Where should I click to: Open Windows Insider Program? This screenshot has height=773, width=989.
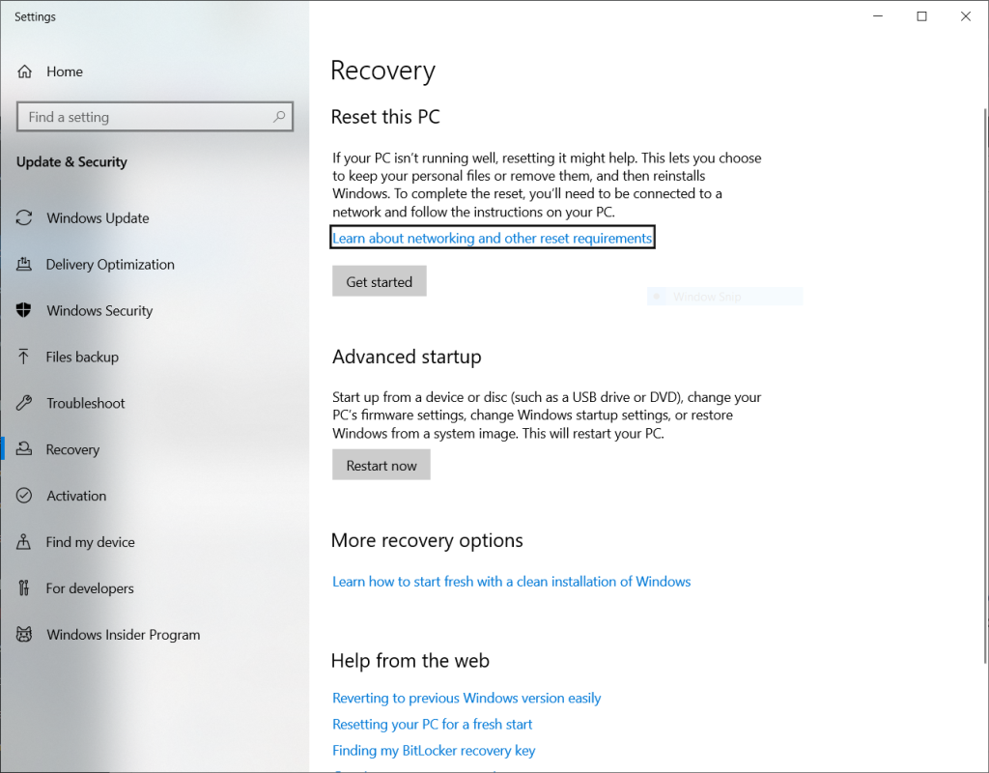(121, 635)
